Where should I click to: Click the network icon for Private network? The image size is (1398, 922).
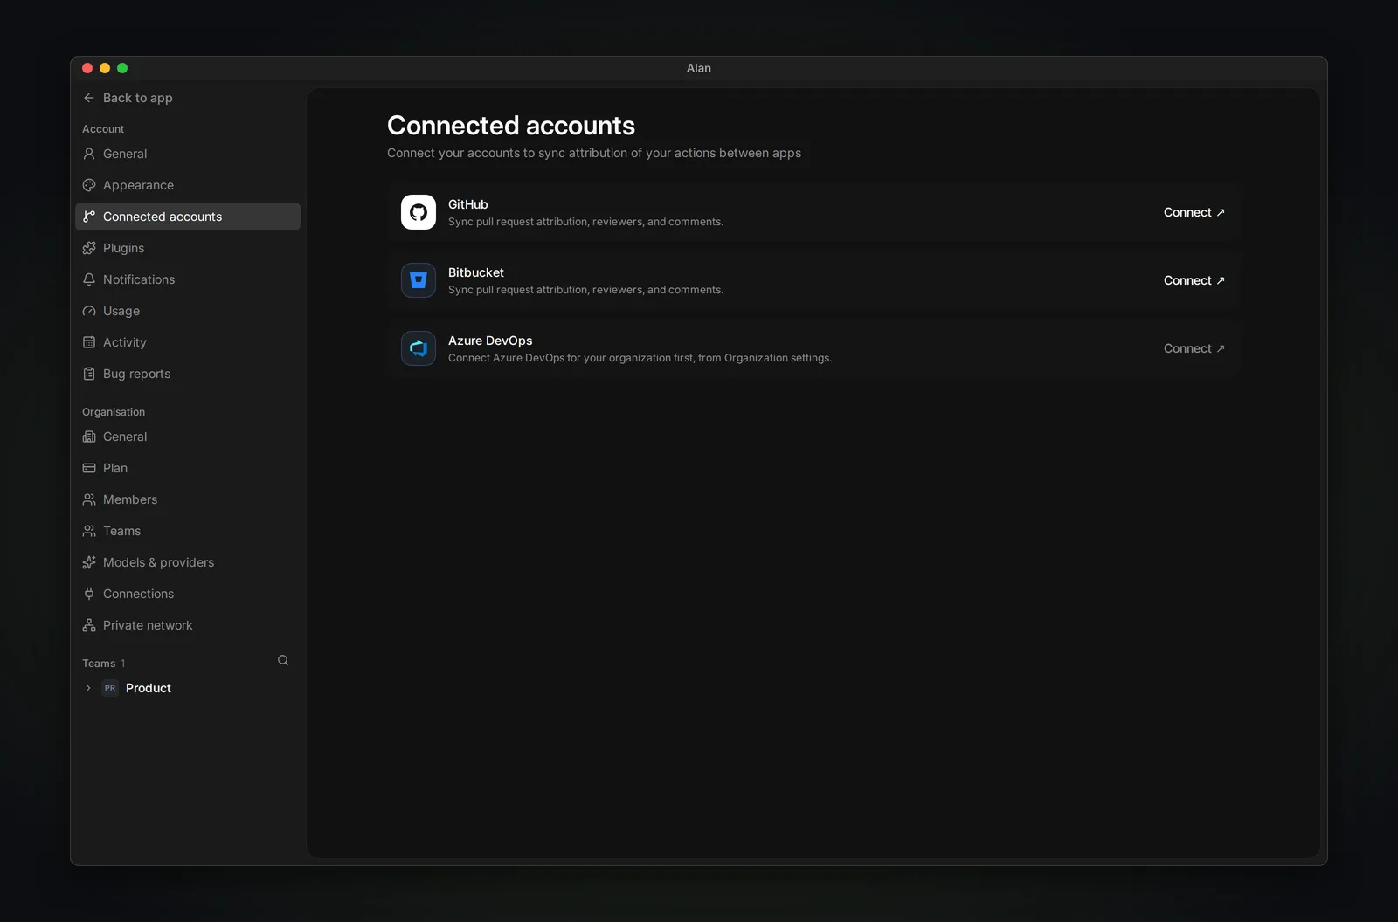pos(89,625)
